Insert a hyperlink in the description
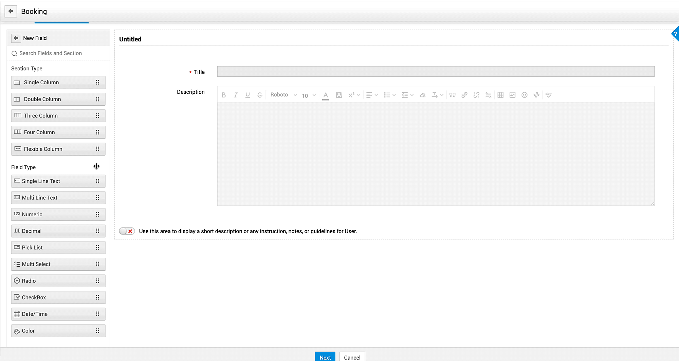The width and height of the screenshot is (679, 361). [464, 95]
